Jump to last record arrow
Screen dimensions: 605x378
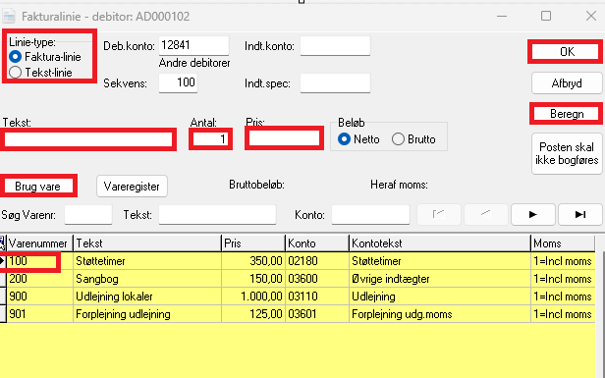coord(579,214)
